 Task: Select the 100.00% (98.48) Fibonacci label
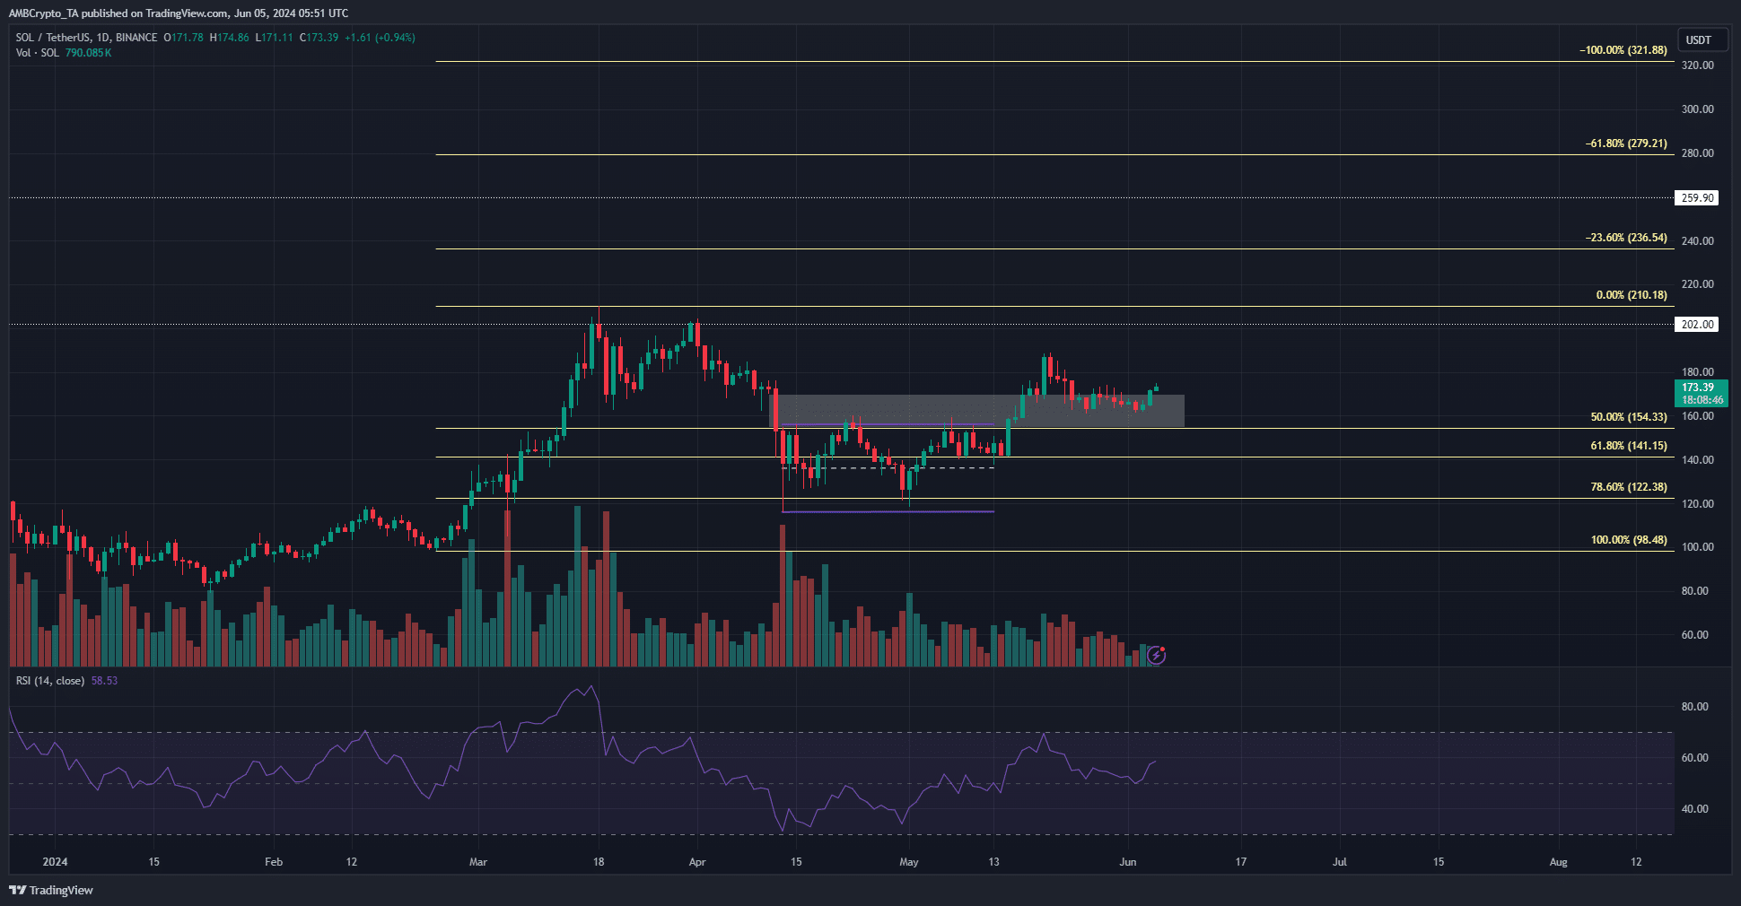[x=1629, y=540]
